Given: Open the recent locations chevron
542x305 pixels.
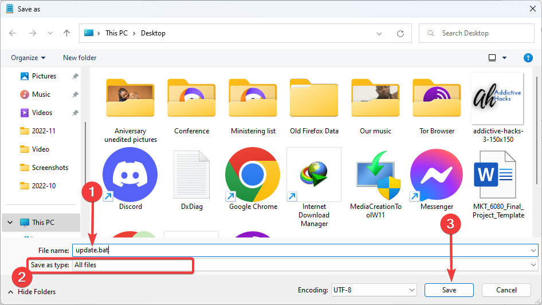Looking at the screenshot, I should coord(50,33).
